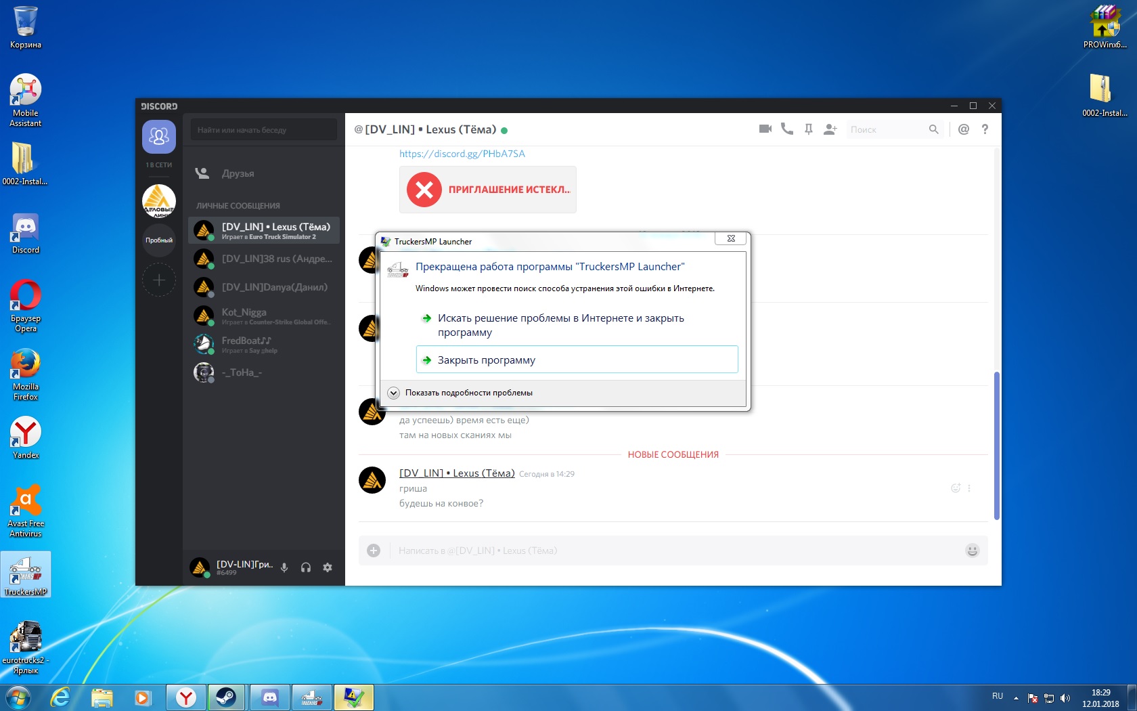Open DM with [DV_LIN]38 rus

pos(264,259)
